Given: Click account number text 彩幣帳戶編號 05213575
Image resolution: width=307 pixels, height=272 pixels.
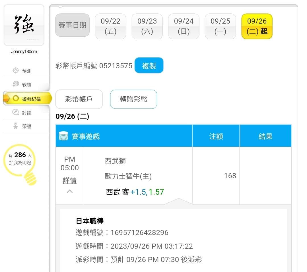Looking at the screenshot, I should (94, 66).
